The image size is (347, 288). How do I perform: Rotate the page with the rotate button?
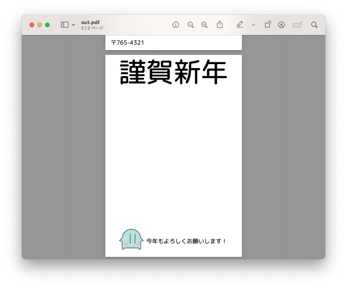coord(268,24)
